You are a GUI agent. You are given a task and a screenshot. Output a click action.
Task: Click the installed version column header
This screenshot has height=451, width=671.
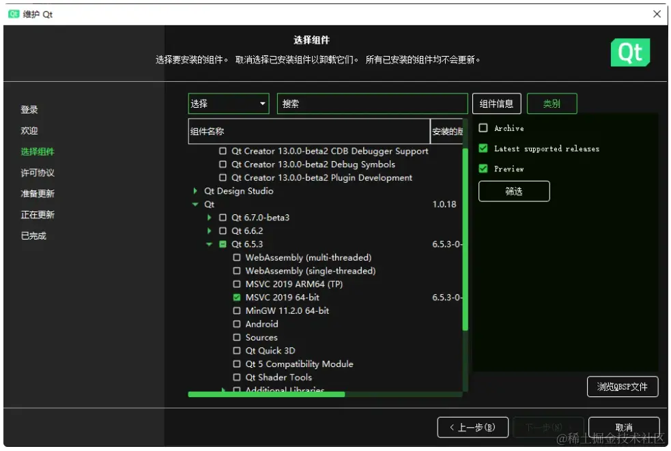tap(446, 132)
